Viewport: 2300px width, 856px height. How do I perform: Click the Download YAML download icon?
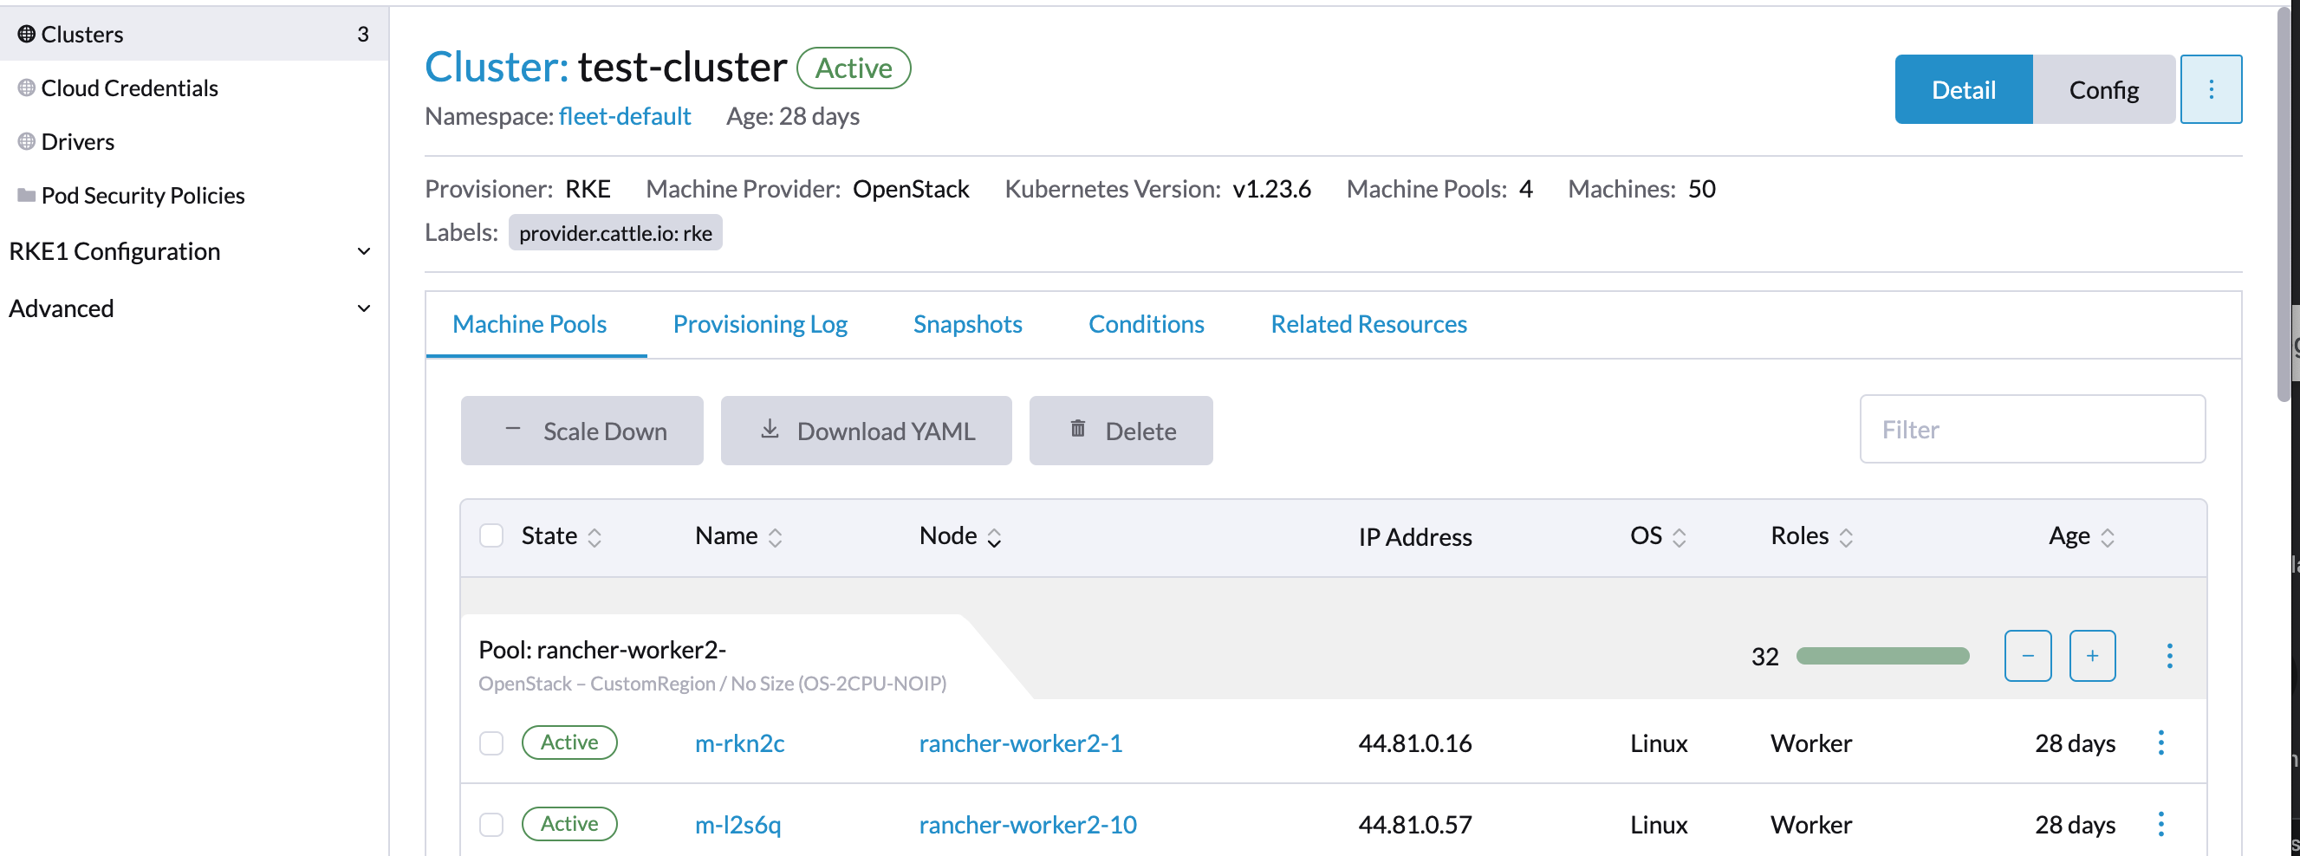click(769, 429)
